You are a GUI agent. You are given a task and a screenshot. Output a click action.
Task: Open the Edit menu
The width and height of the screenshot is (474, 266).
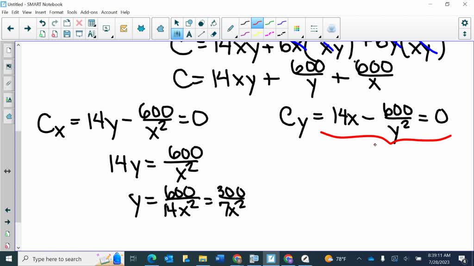tap(15, 12)
